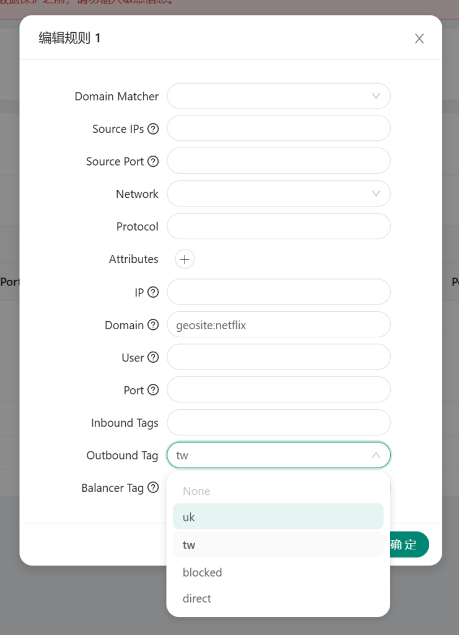
Task: Close the edit rule dialog
Action: (419, 38)
